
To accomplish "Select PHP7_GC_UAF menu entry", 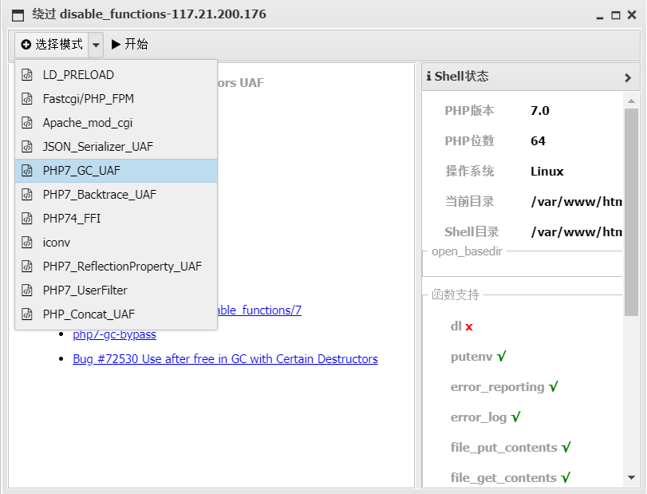I will pyautogui.click(x=81, y=171).
